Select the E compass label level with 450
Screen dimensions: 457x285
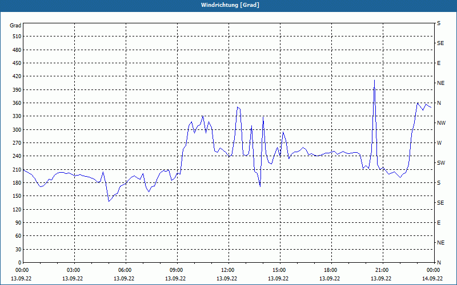tap(439, 63)
